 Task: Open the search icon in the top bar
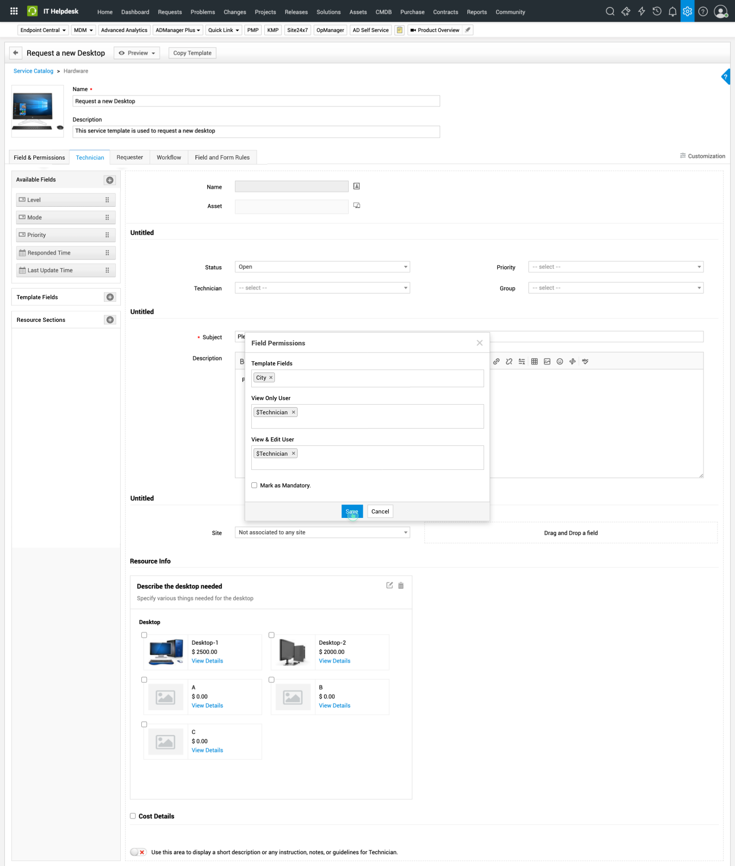(610, 12)
